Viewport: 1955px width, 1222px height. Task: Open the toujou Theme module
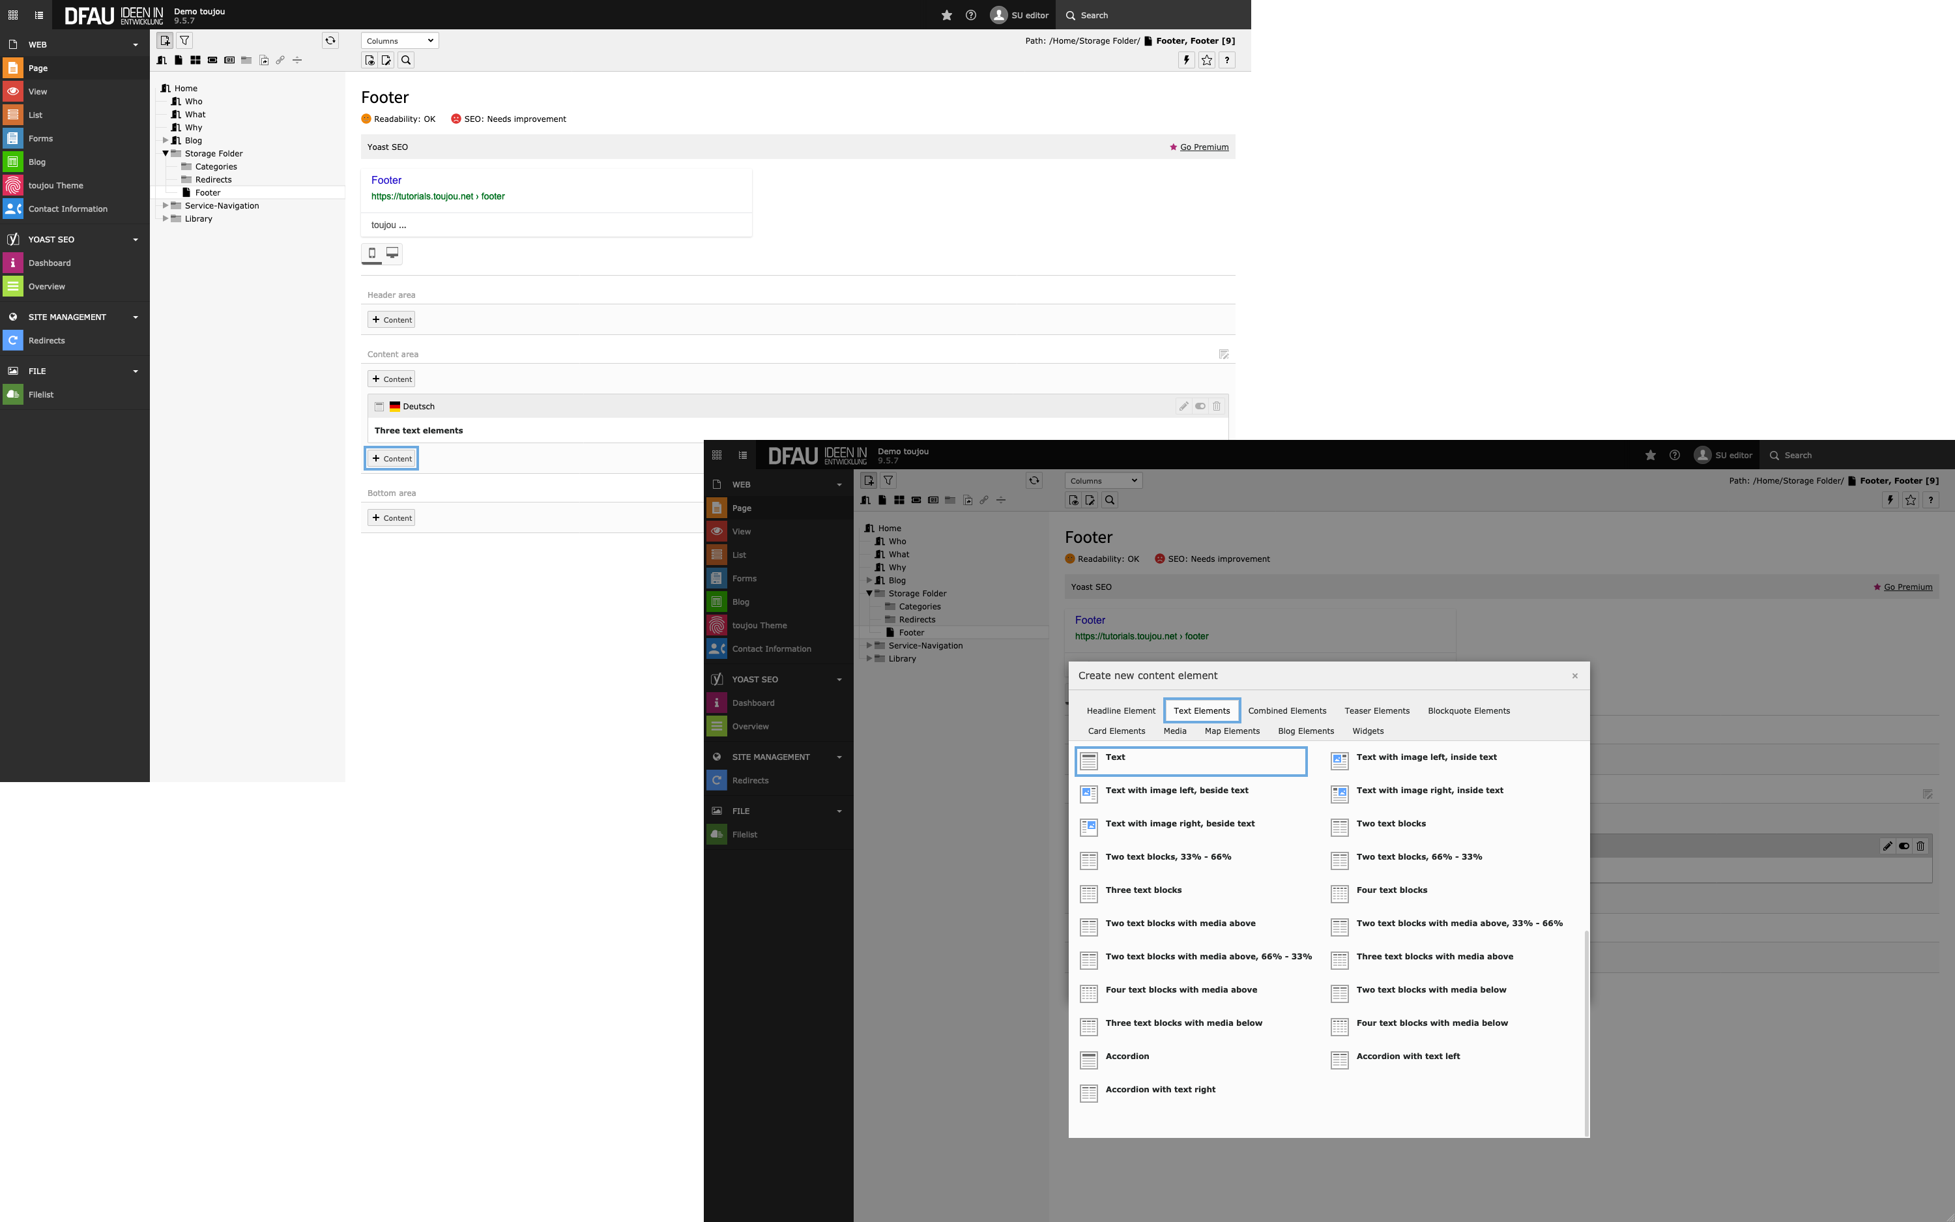[55, 185]
